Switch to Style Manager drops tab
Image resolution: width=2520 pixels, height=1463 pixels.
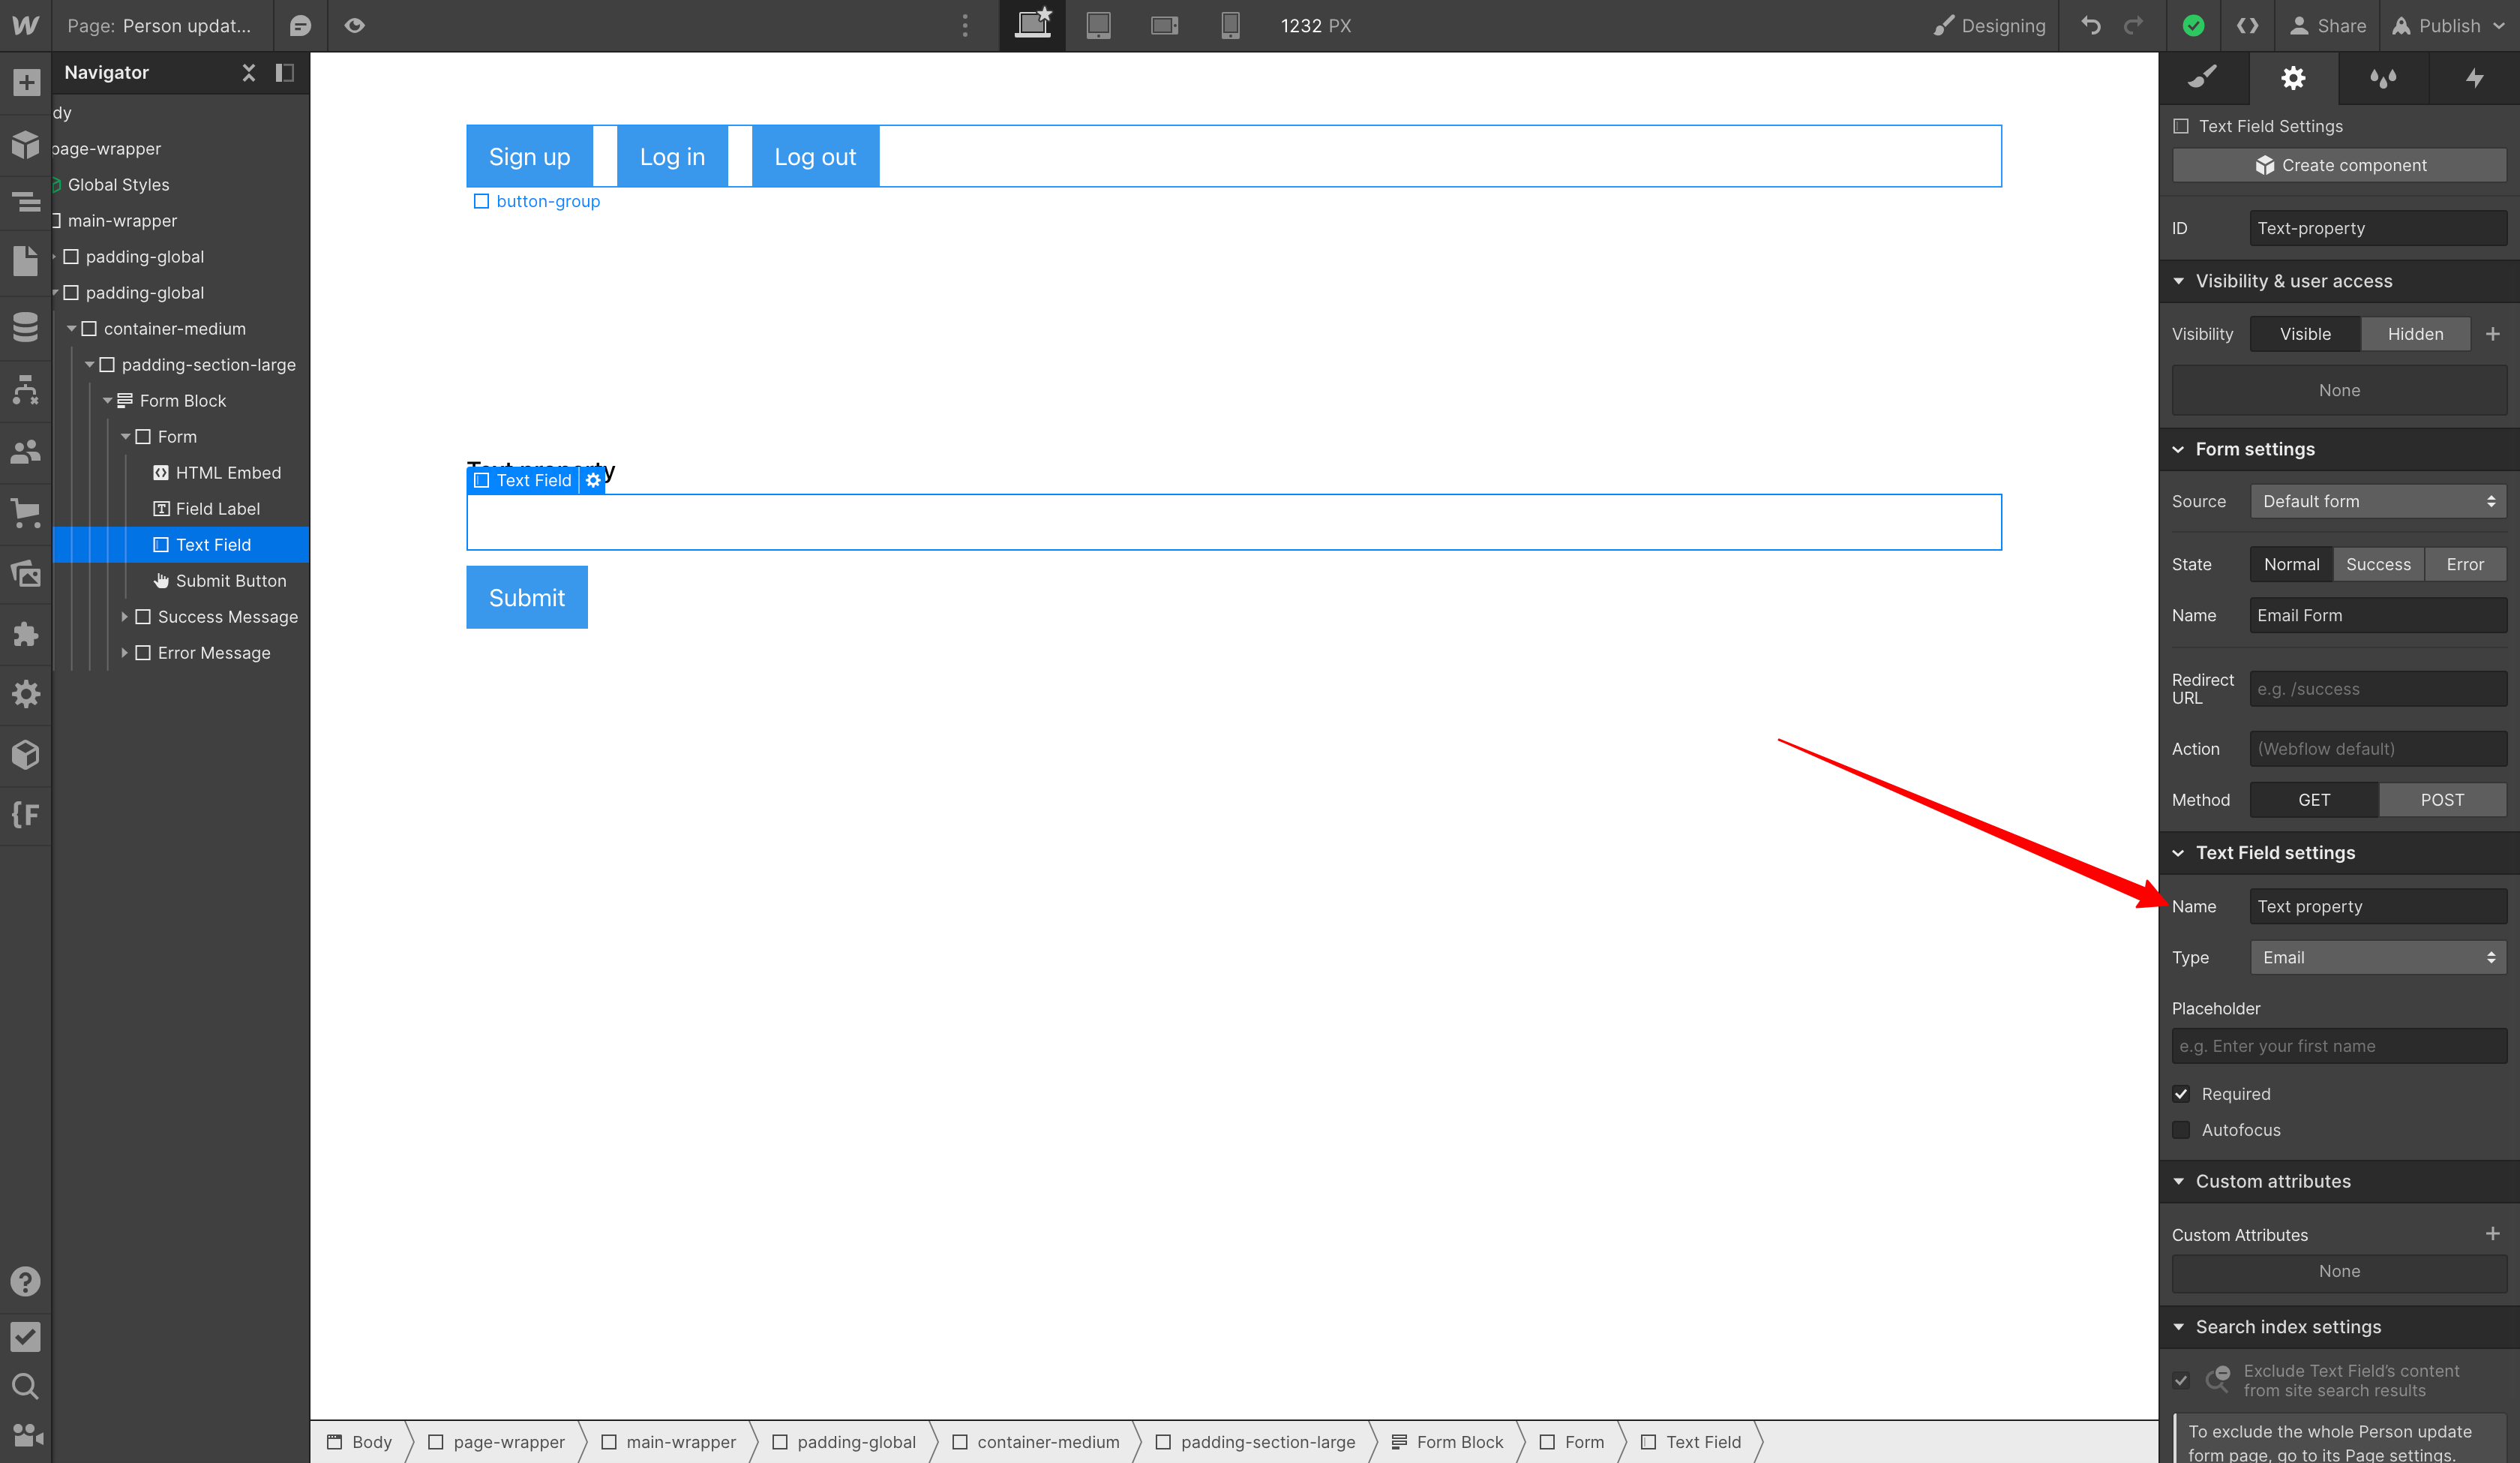pyautogui.click(x=2383, y=78)
